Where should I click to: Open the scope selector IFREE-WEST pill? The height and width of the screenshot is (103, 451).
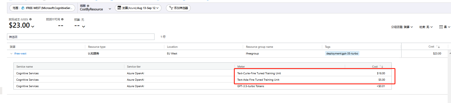[x=42, y=8]
